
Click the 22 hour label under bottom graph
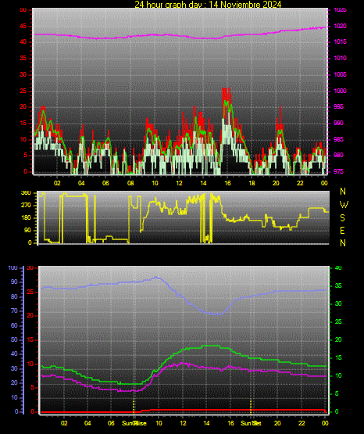(302, 423)
